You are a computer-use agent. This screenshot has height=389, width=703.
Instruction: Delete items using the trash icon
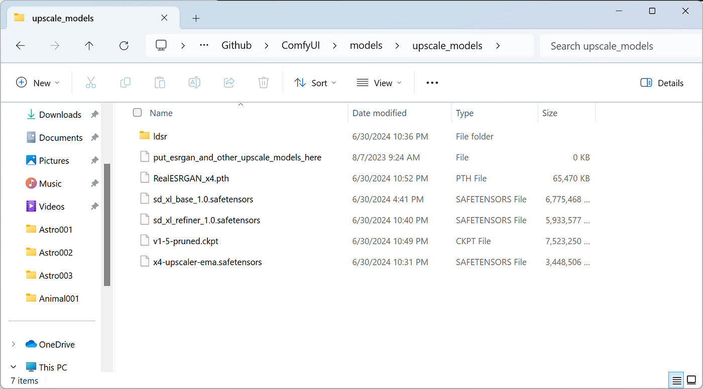coord(263,83)
